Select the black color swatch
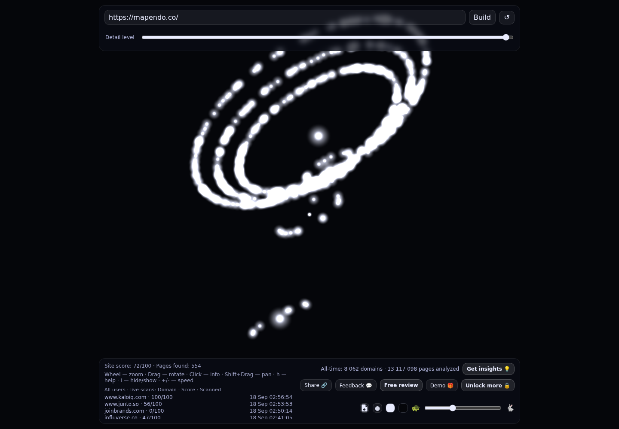The width and height of the screenshot is (619, 429). (403, 408)
